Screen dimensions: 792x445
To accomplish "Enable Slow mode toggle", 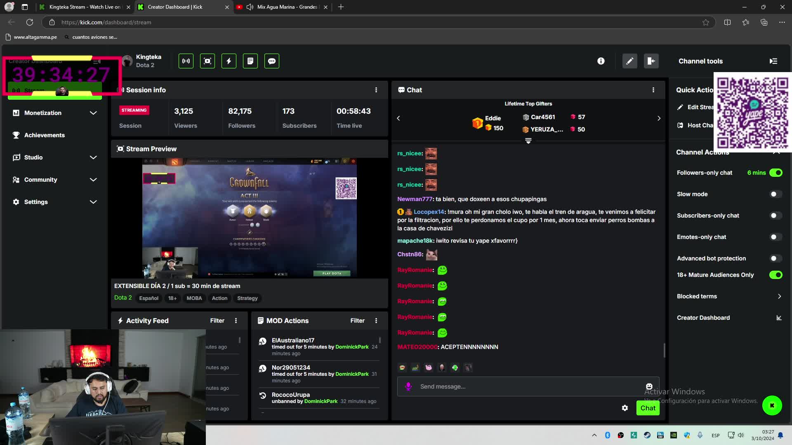I will [775, 194].
